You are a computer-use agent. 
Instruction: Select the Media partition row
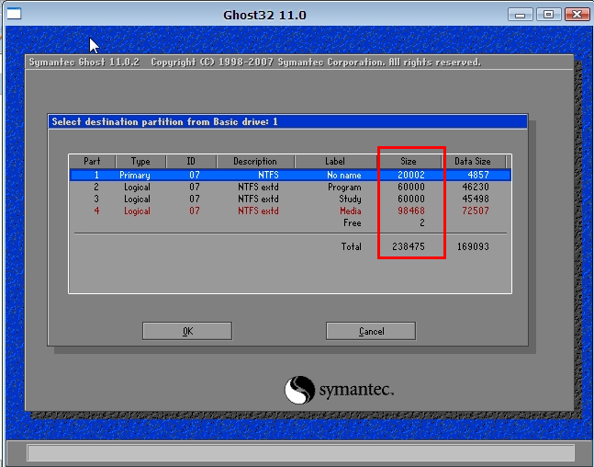click(289, 211)
